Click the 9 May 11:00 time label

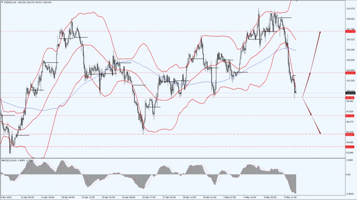click(x=290, y=197)
